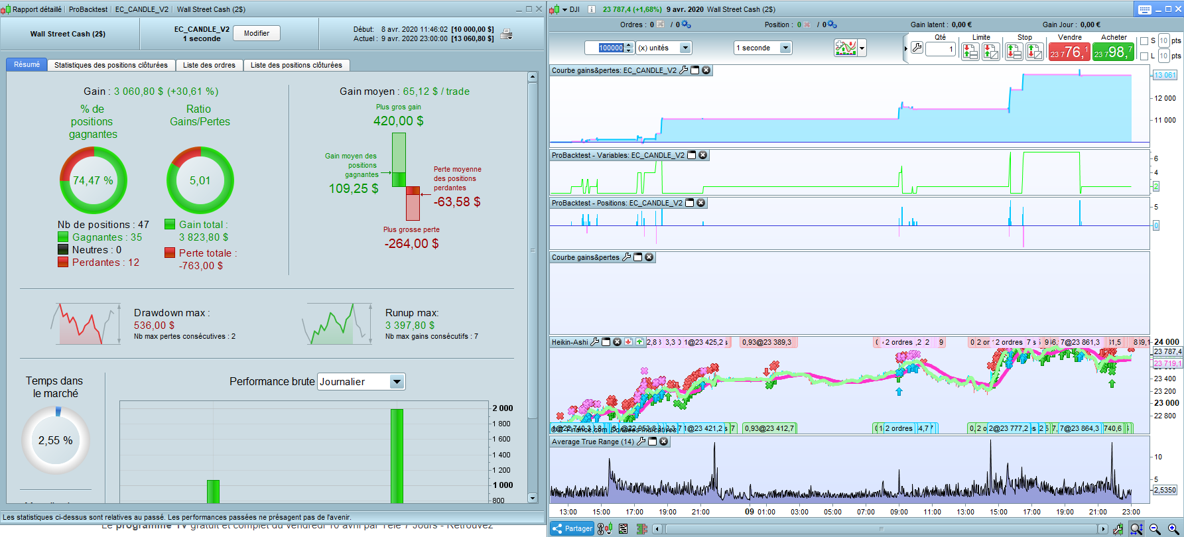Open settings wrench for empty Courbe gains&pertes panel
Viewport: 1184px width, 537px height.
pos(627,257)
